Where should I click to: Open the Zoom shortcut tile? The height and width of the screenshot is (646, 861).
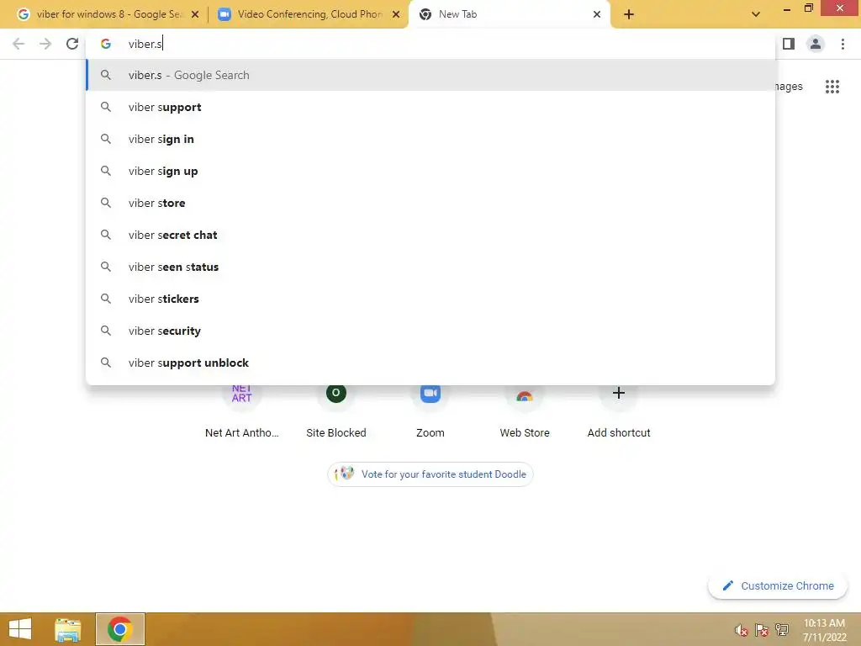tap(430, 410)
